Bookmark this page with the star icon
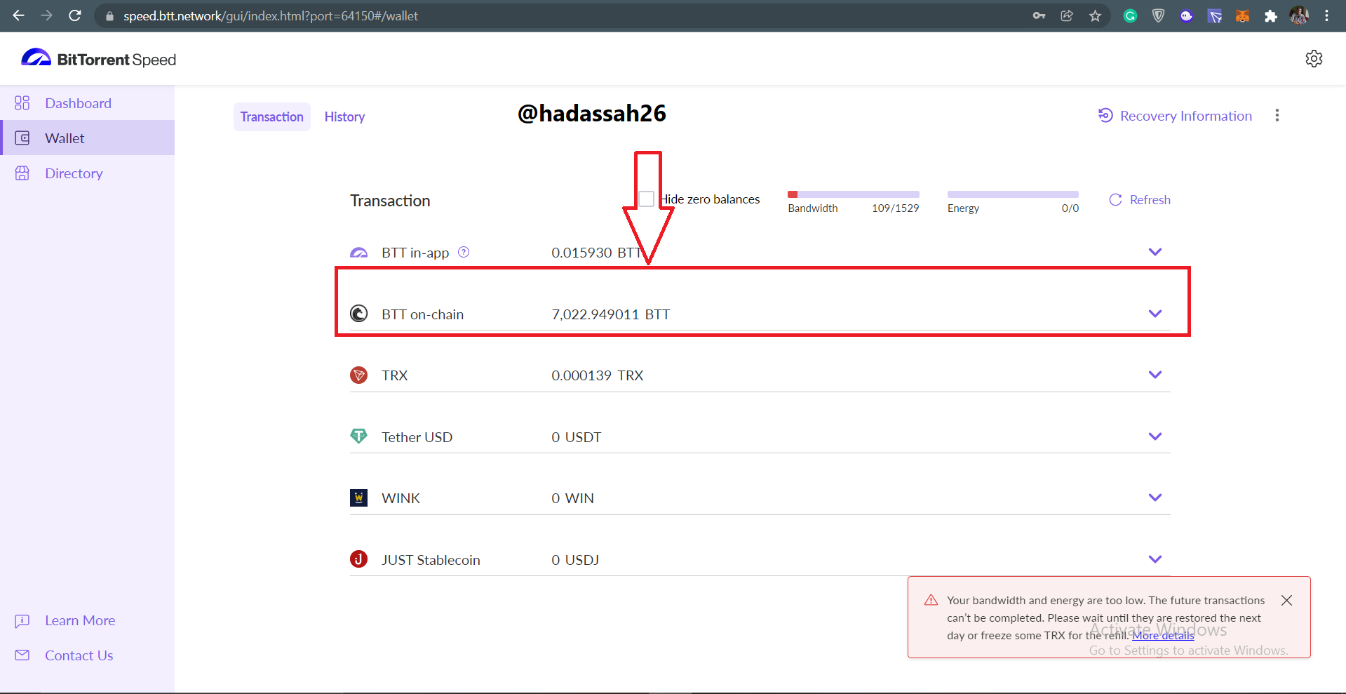 click(1095, 15)
